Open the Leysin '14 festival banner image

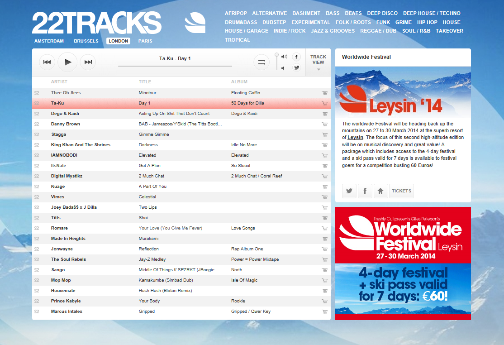pyautogui.click(x=403, y=92)
